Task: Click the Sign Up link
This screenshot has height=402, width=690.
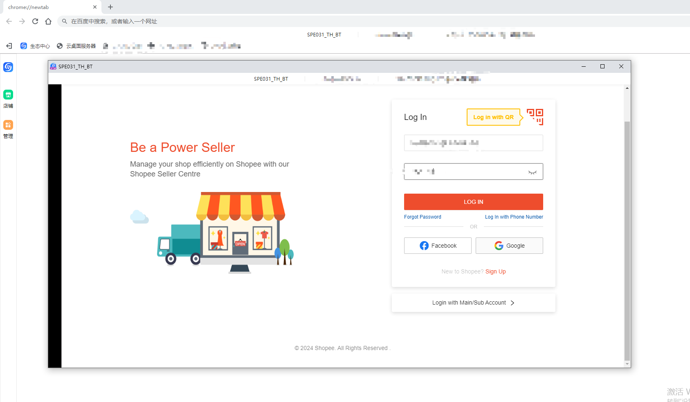Action: pos(496,271)
